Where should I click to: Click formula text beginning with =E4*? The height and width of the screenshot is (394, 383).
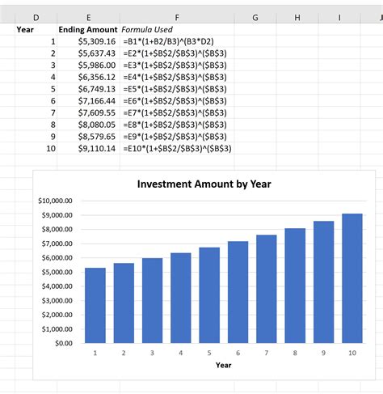[175, 77]
